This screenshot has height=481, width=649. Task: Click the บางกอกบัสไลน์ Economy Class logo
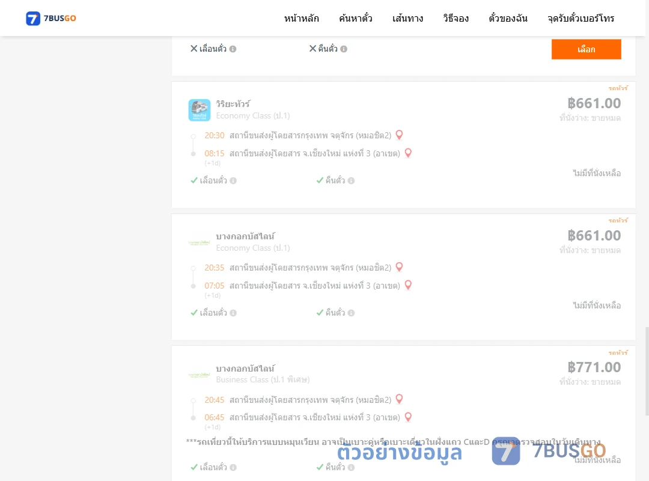[x=199, y=243]
